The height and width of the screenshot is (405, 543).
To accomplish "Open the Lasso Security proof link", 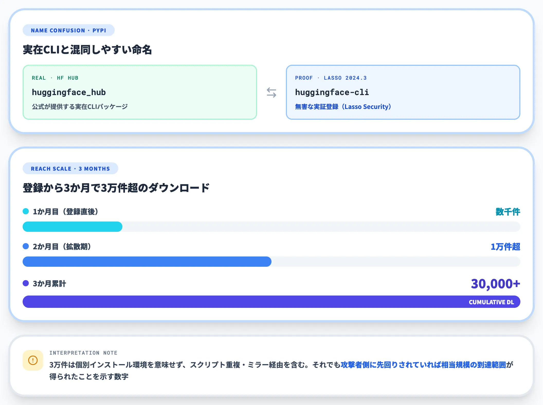I will click(343, 107).
